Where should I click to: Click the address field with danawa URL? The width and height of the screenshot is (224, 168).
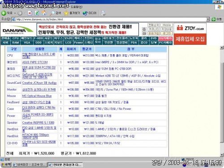111,19
